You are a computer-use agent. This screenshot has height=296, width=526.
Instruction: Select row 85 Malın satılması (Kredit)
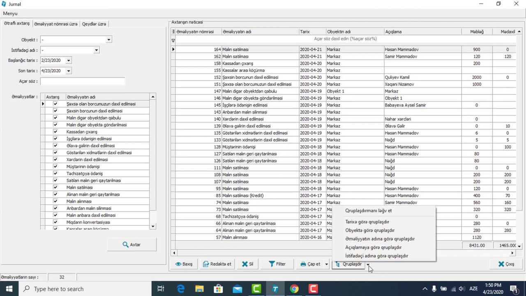tap(343, 196)
